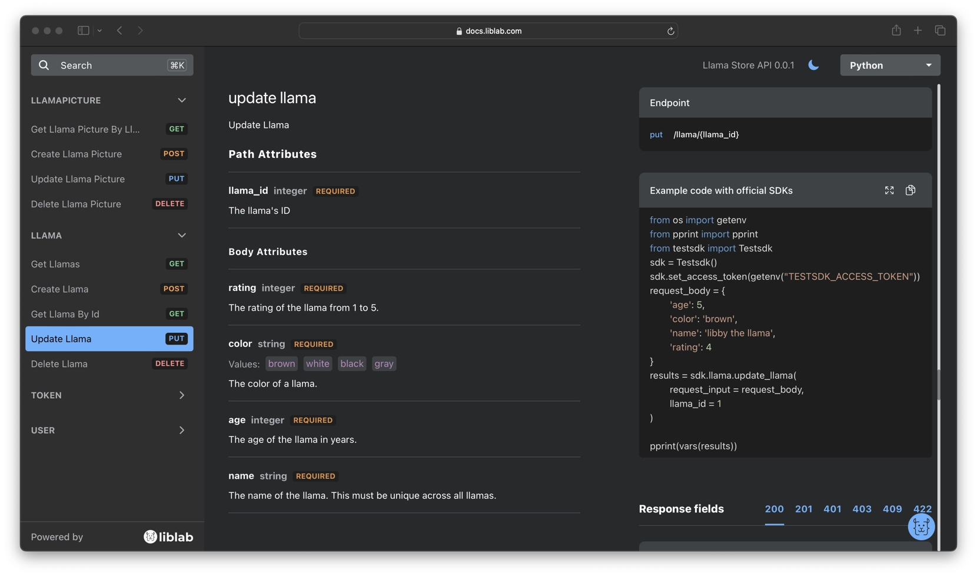Screen dimensions: 977x576
Task: Switch to the 422 response tab
Action: [x=922, y=509]
